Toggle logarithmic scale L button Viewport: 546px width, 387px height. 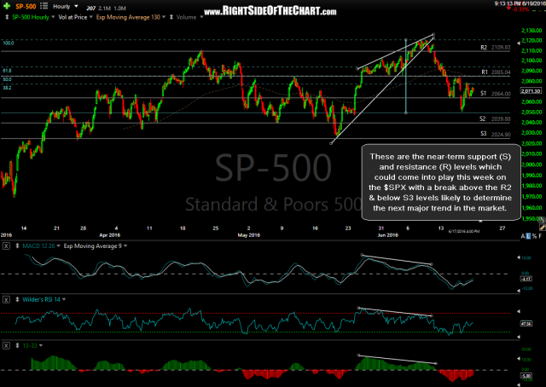528,236
